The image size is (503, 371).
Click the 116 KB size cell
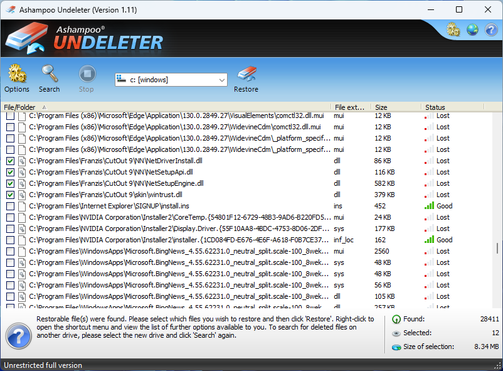(x=384, y=172)
